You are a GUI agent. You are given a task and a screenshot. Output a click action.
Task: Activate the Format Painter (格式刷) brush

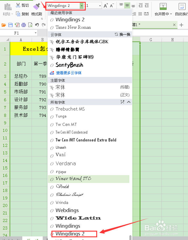pos(36,6)
